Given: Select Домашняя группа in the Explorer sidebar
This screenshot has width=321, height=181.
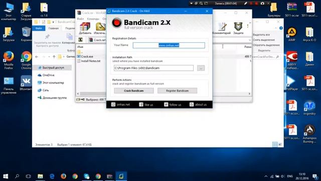Looking at the screenshot, I should coord(54,98).
